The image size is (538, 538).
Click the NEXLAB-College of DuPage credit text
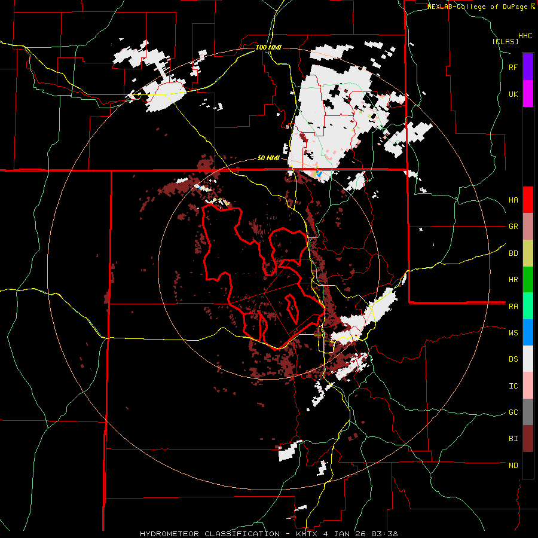pos(477,7)
